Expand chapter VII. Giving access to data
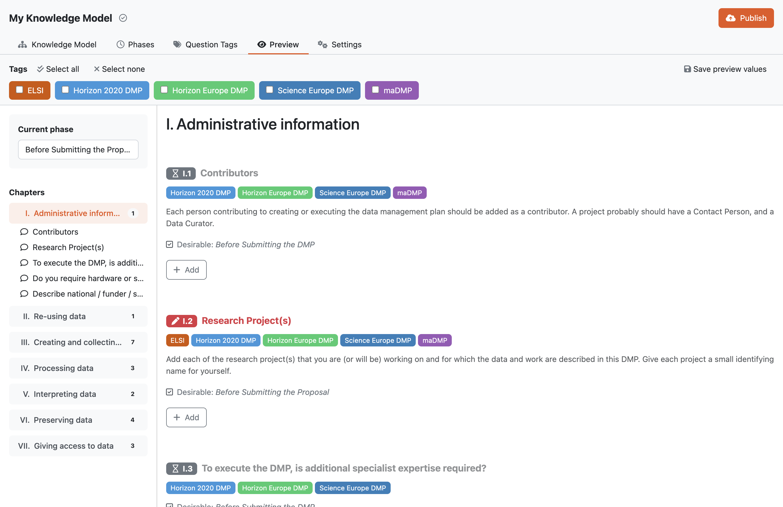 78,446
